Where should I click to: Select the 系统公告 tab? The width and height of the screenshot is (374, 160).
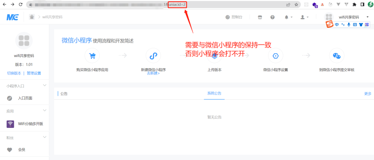[214, 94]
